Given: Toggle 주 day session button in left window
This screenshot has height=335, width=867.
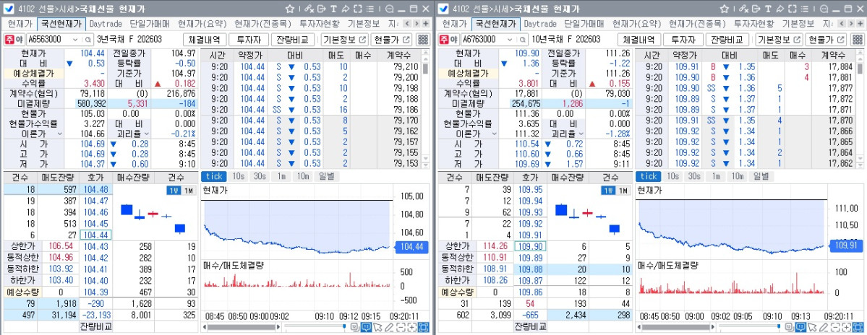Looking at the screenshot, I should click(x=11, y=40).
